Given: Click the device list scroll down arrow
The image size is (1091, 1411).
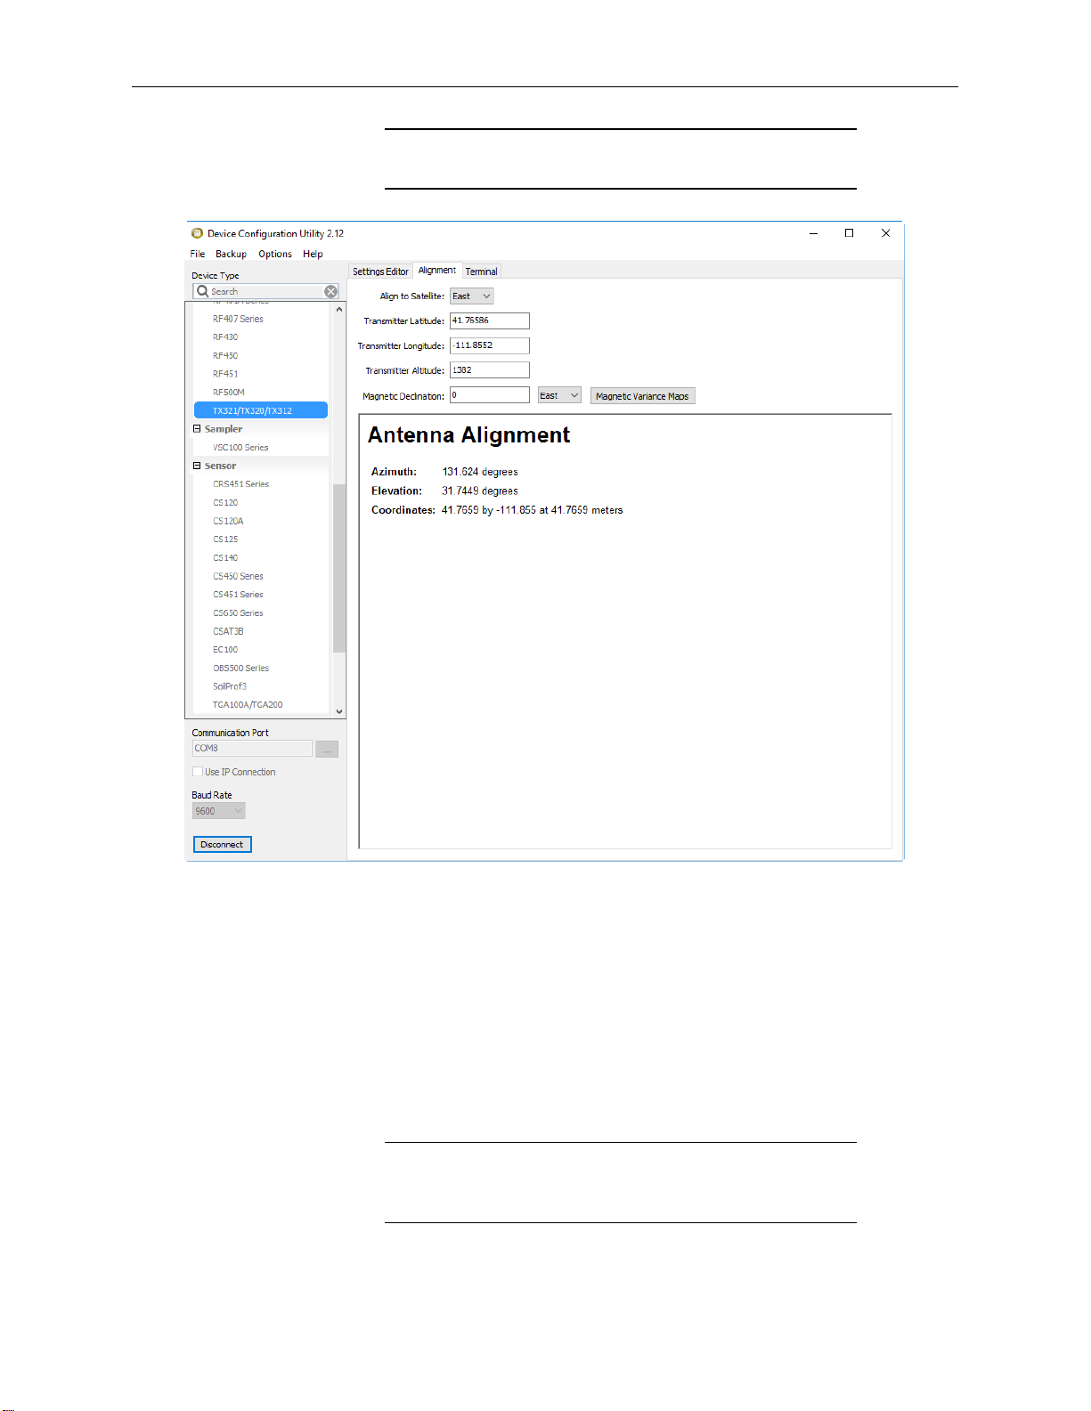Looking at the screenshot, I should pyautogui.click(x=339, y=711).
